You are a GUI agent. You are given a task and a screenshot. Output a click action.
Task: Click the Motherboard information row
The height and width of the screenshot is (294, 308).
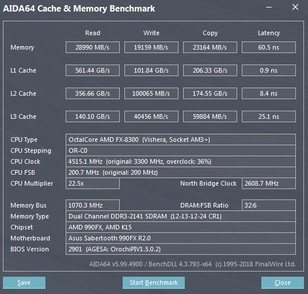tap(181, 238)
